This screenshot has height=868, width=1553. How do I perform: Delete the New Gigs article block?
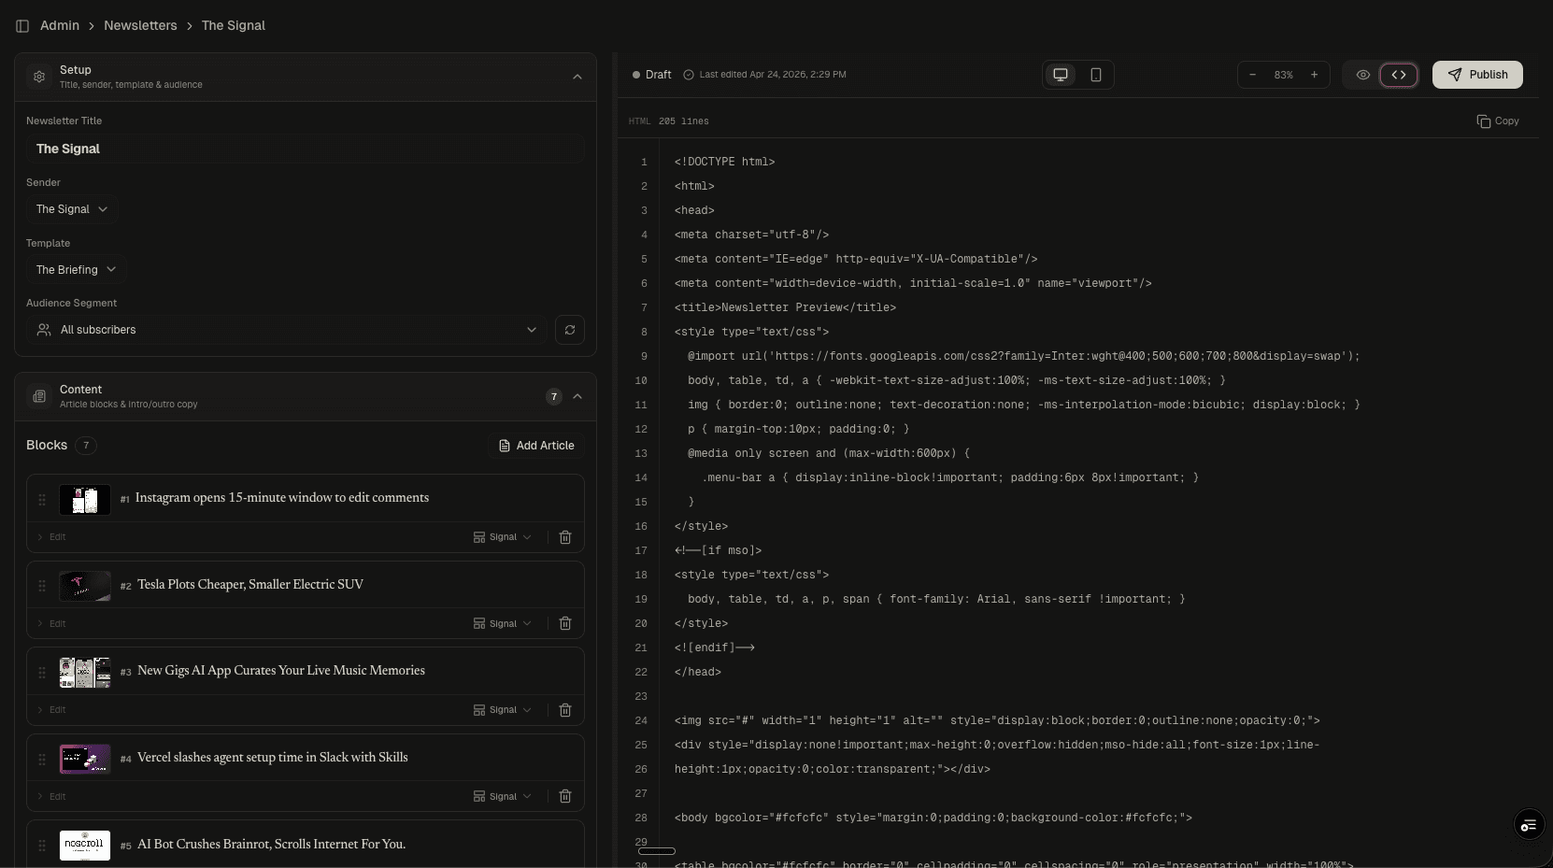565,710
